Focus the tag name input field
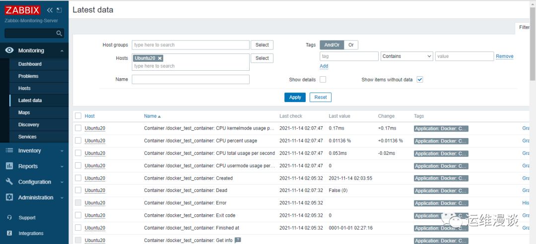Viewport: 536px width, 244px height. tap(349, 56)
